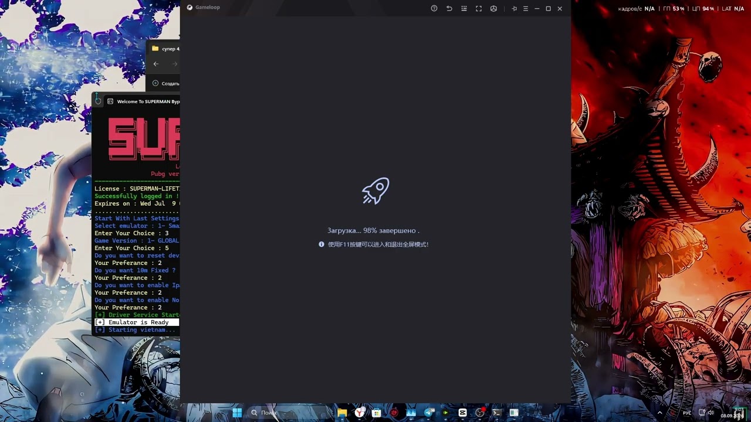Click the "Enter Your Choice : 3" line
The image size is (751, 422).
(x=131, y=233)
